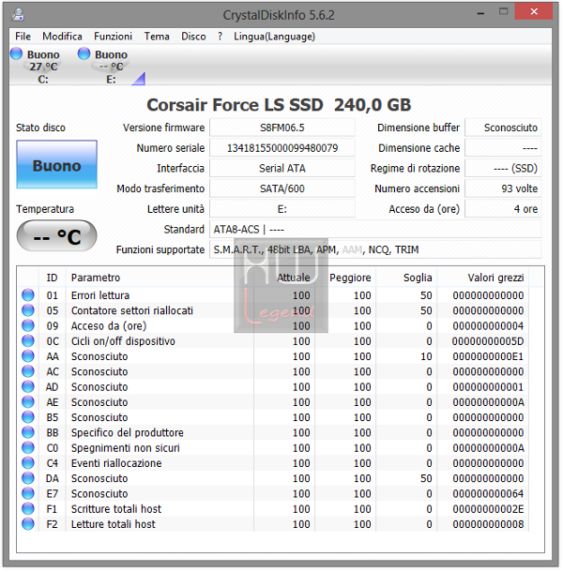The height and width of the screenshot is (572, 563).
Task: Select the Errori lettura parameter row
Action: (x=273, y=295)
